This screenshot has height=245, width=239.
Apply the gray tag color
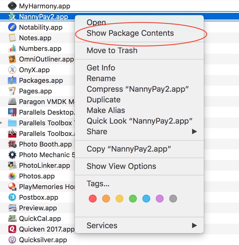click(173, 199)
